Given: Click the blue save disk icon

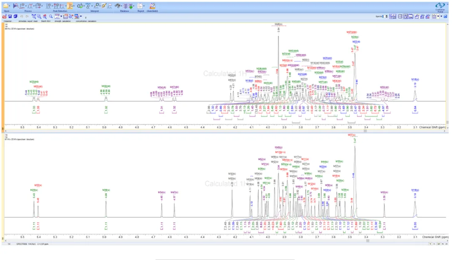Looking at the screenshot, I should pyautogui.click(x=10, y=16).
